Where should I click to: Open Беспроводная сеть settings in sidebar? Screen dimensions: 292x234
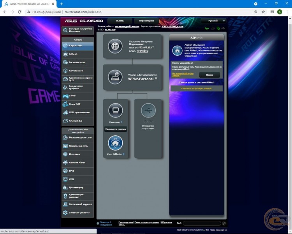(x=77, y=138)
